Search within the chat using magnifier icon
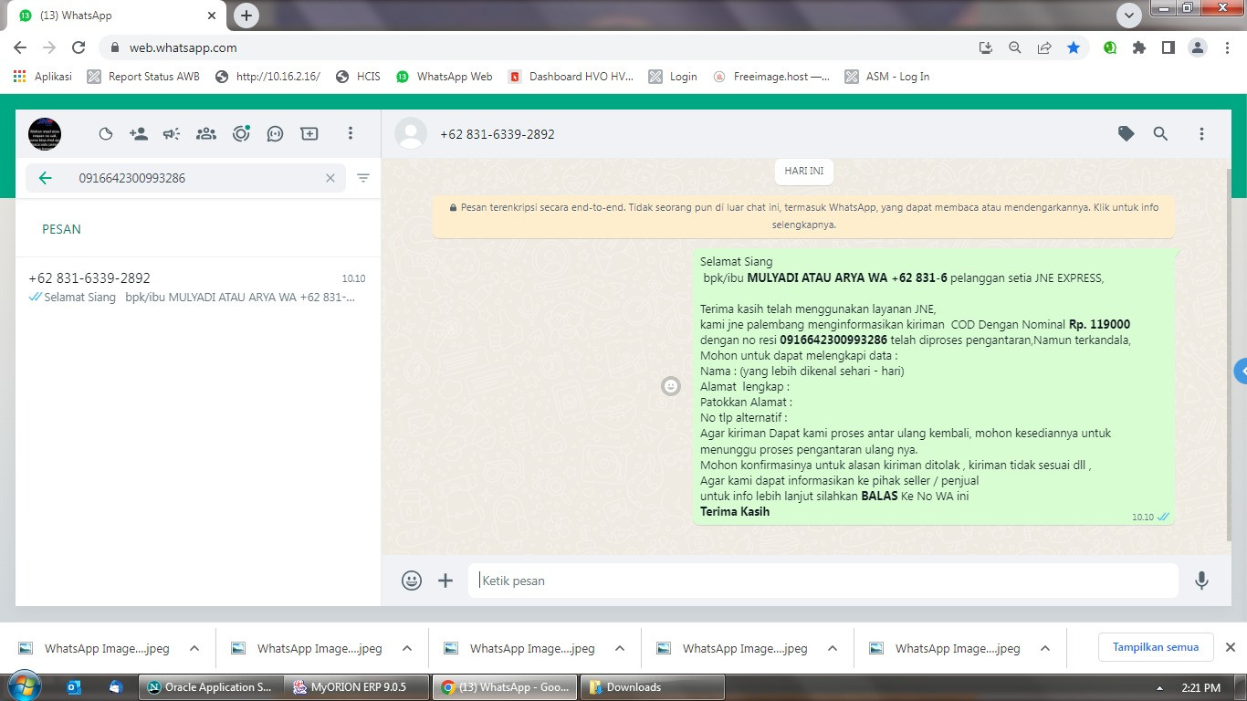Image resolution: width=1247 pixels, height=701 pixels. pyautogui.click(x=1160, y=134)
